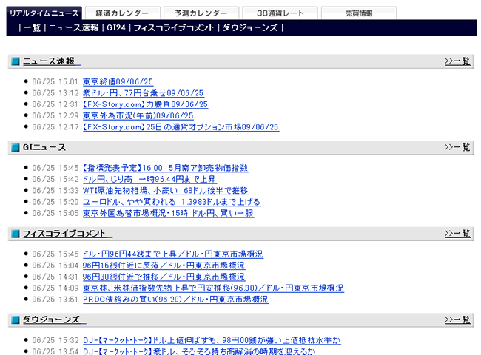The height and width of the screenshot is (355, 481).
Task: Open 【指標発表予定】16:00 5月南ア卸売物価指数
Action: [x=165, y=168]
